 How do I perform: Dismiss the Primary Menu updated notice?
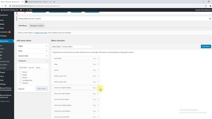[210, 19]
